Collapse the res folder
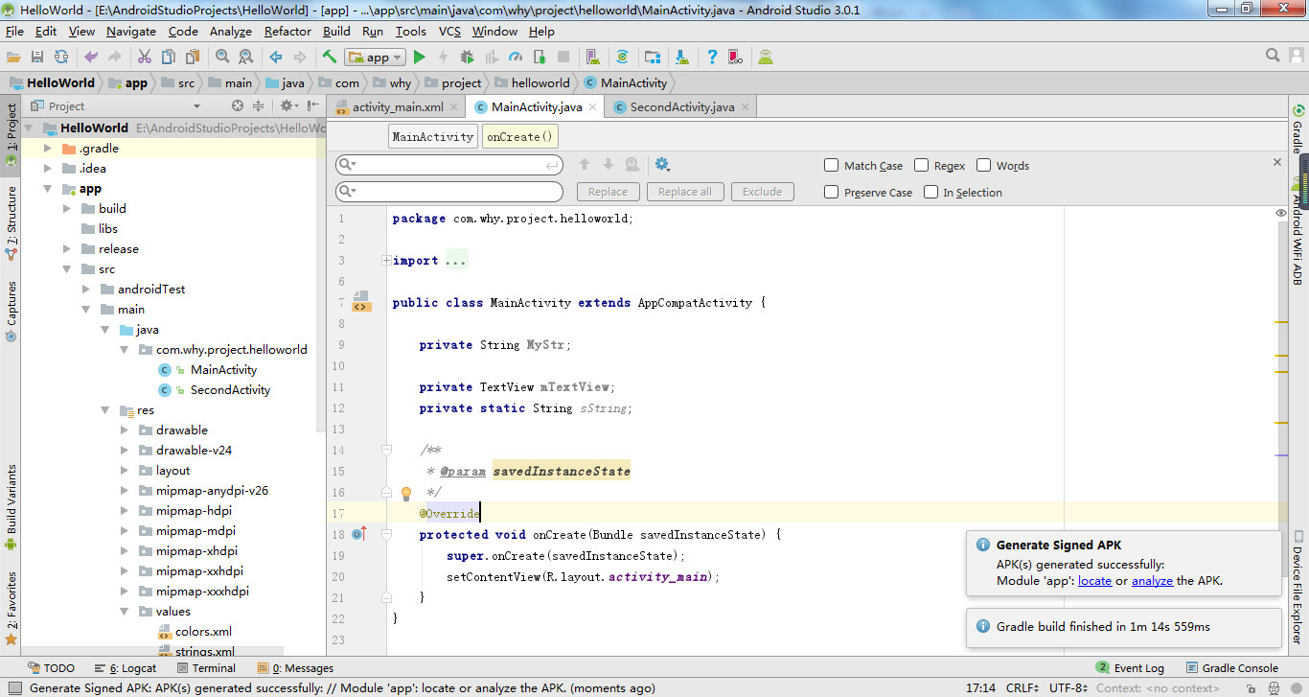The height and width of the screenshot is (697, 1309). (104, 410)
